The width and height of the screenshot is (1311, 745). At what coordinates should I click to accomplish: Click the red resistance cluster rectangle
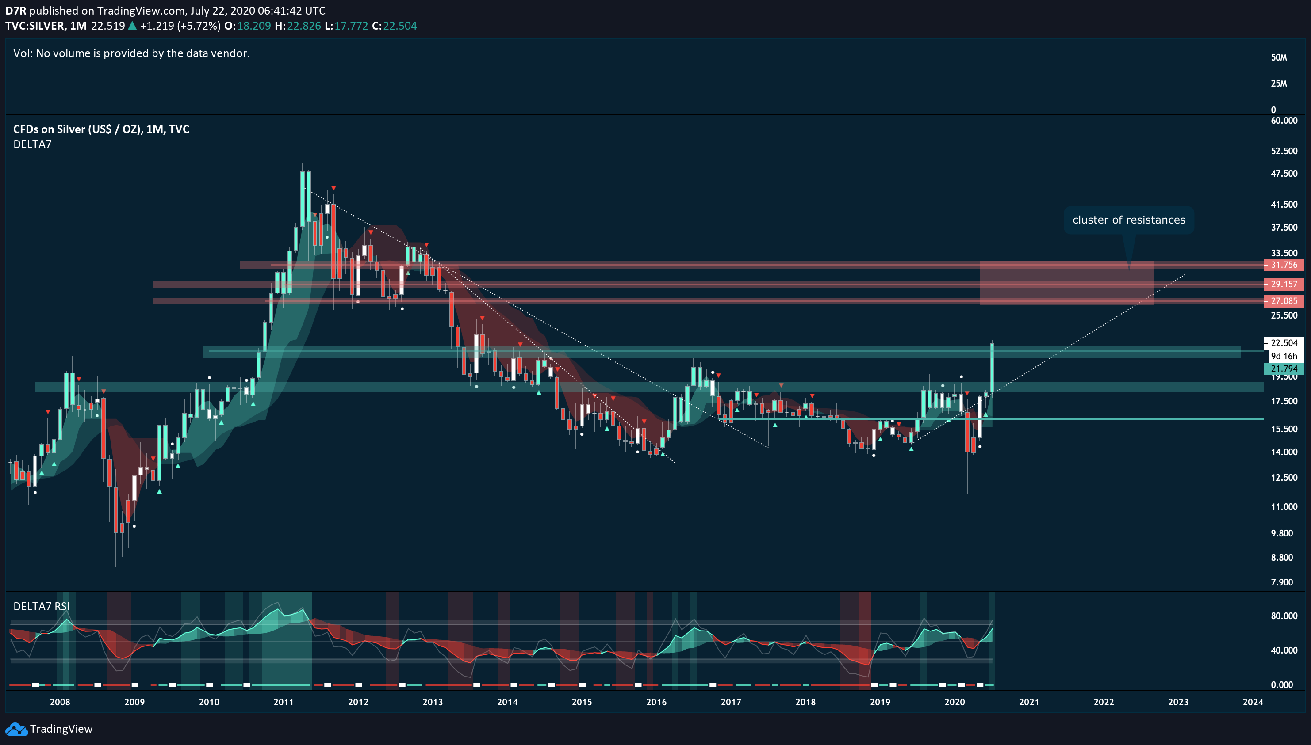point(1066,283)
